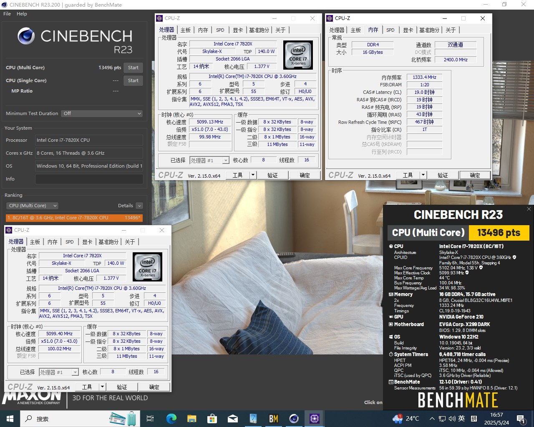Screen dimensions: 534x427
Task: Open Microsoft Store from the taskbar
Action: coord(212,419)
